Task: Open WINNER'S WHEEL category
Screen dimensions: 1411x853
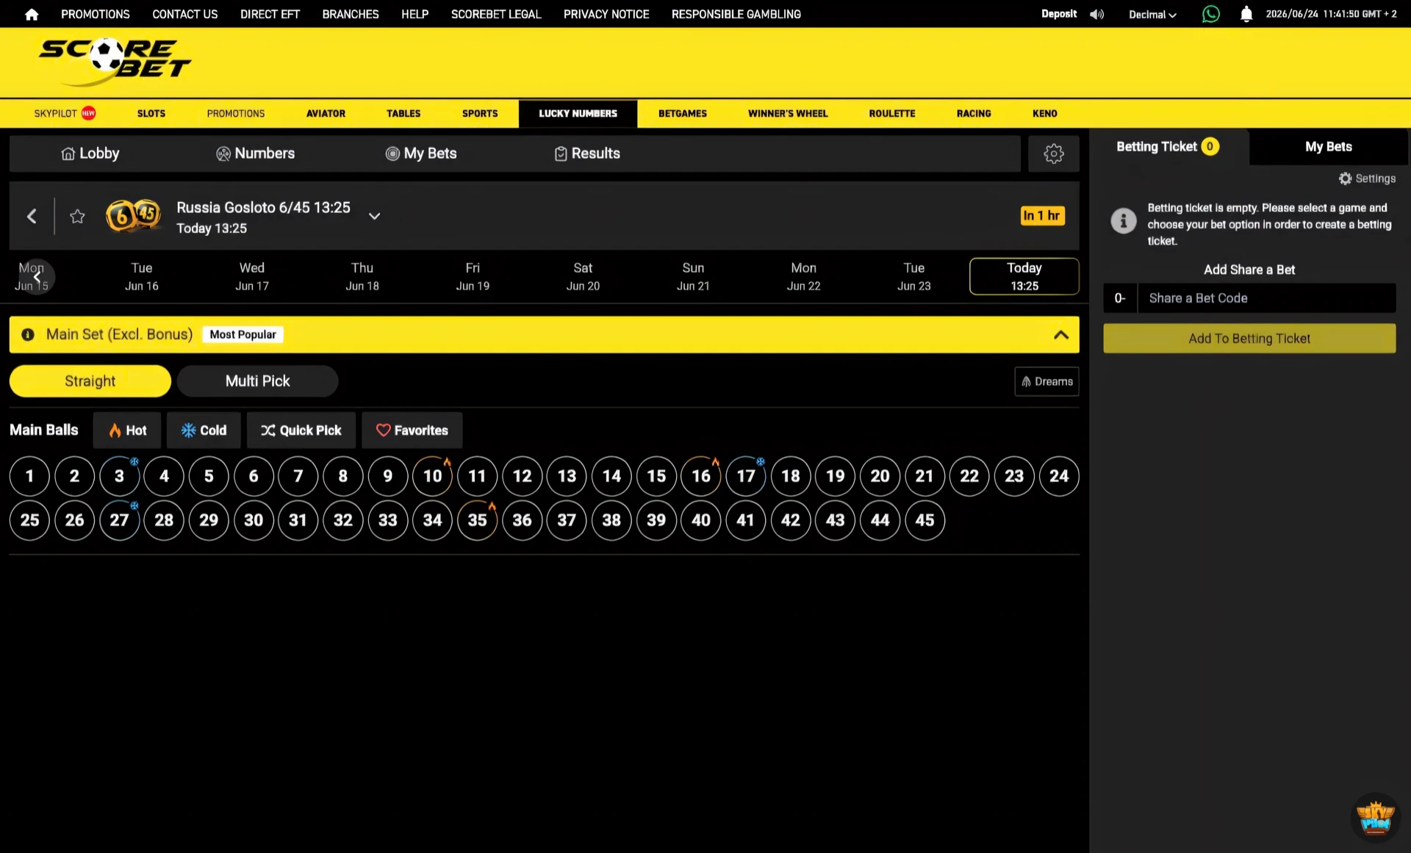Action: pos(788,113)
